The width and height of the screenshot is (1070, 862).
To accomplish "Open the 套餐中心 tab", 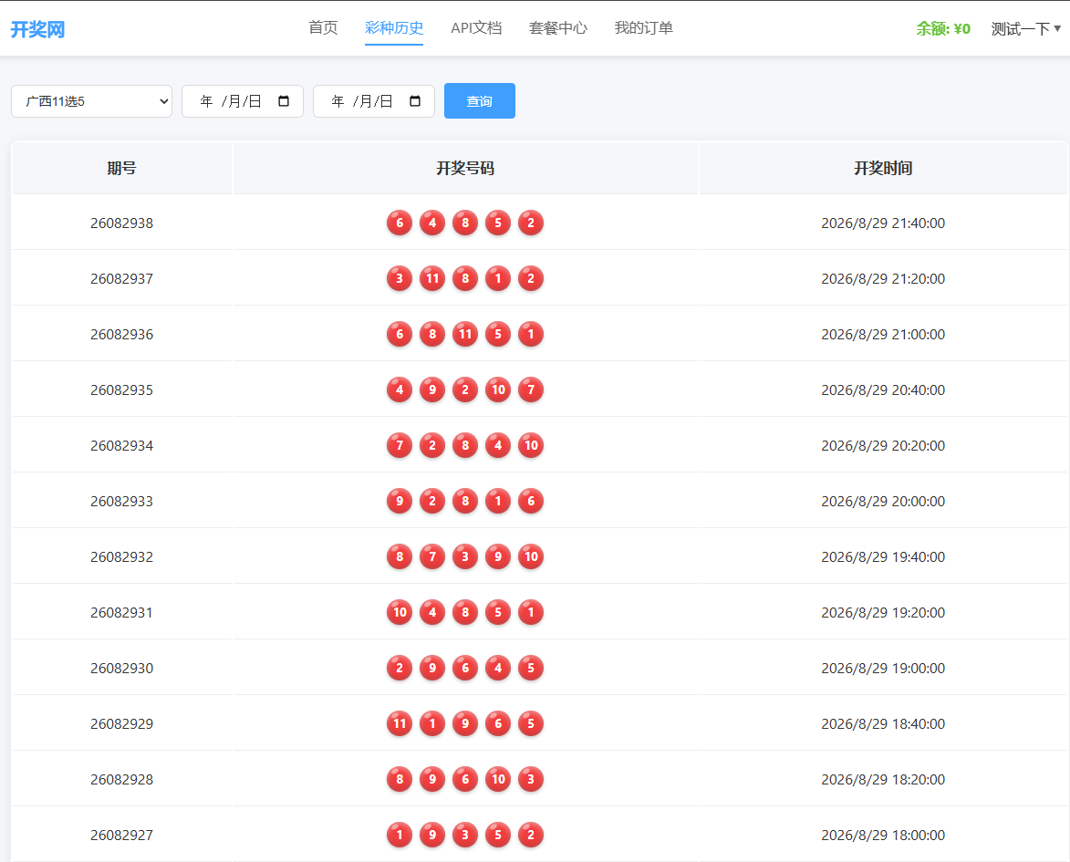I will tap(557, 28).
